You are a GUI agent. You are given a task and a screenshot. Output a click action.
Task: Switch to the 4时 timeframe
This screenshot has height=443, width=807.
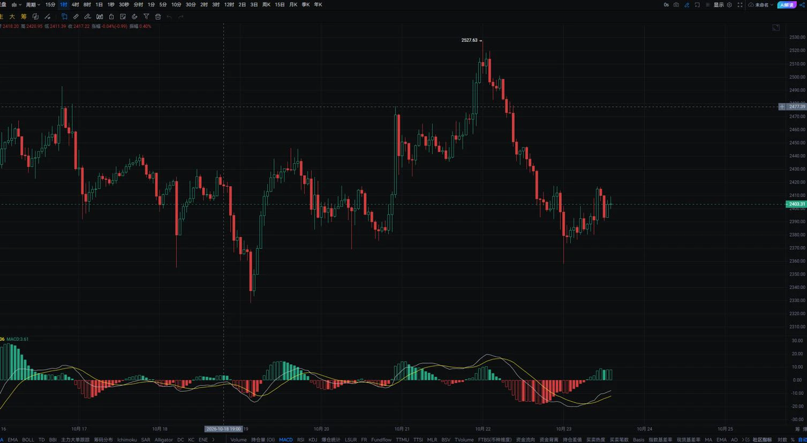pos(76,5)
